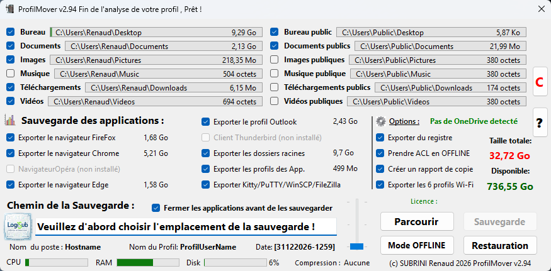Click the red C button

coord(539,82)
